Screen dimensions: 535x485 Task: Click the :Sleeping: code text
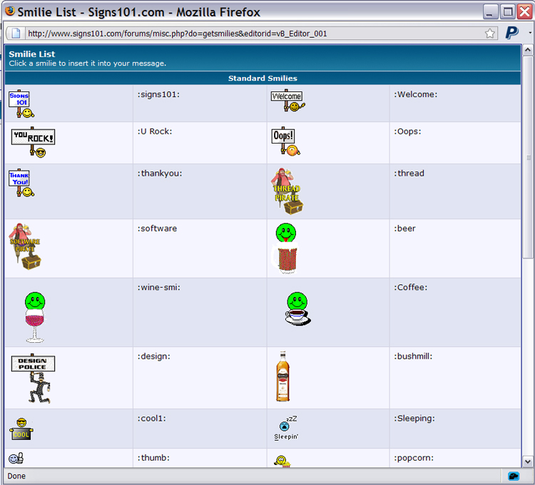coord(414,419)
